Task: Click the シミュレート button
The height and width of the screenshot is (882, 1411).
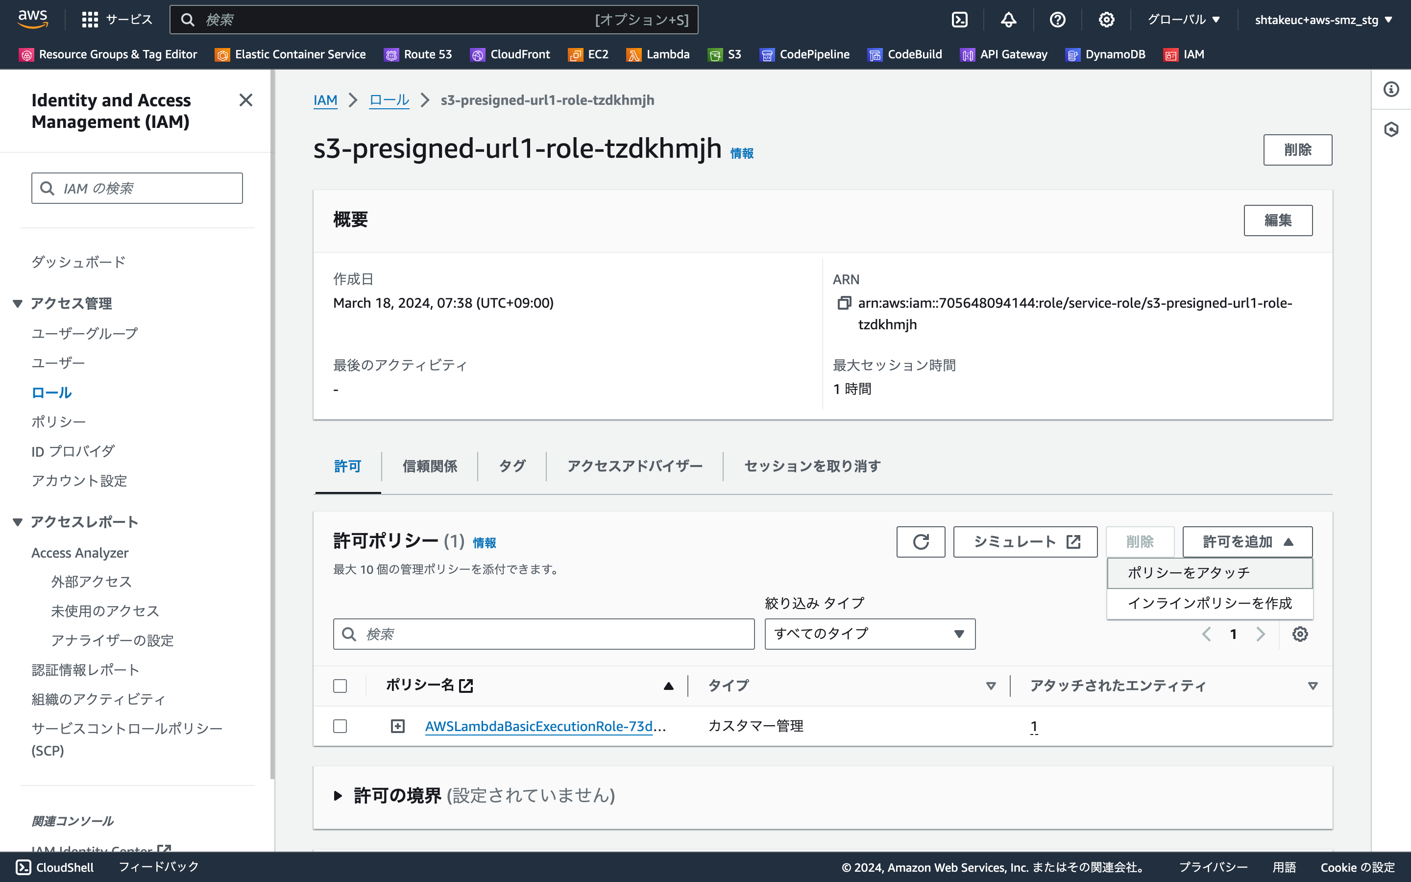Action: tap(1025, 542)
